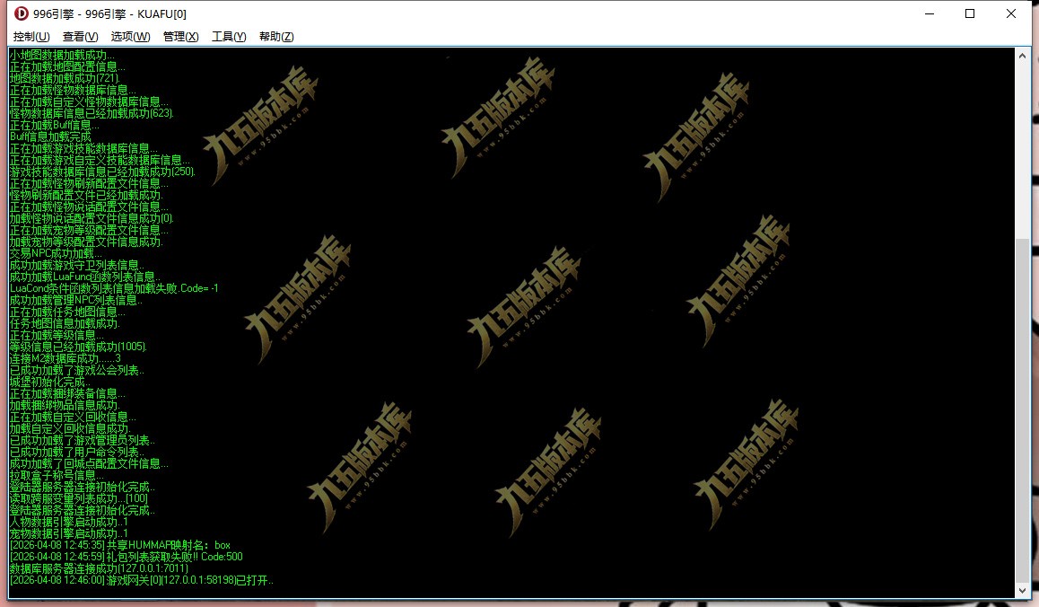The width and height of the screenshot is (1039, 607).
Task: Click log line 拉取盒子称号信息
Action: [57, 475]
